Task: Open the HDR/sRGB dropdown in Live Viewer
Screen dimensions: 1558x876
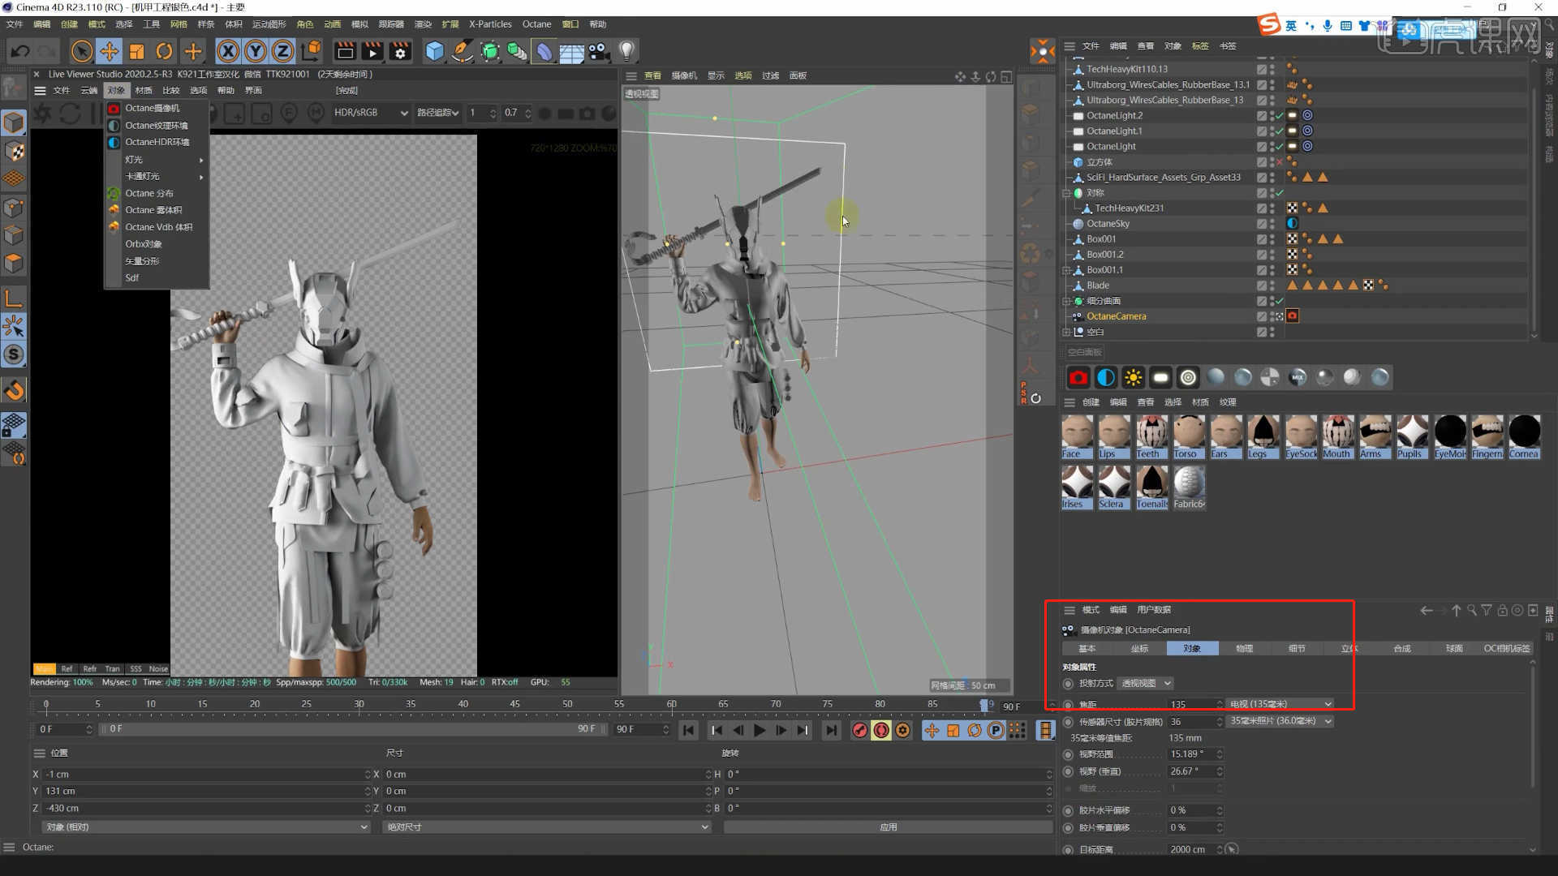Action: pyautogui.click(x=372, y=113)
